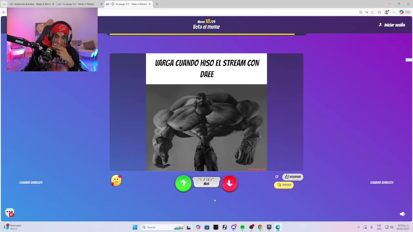
Task: Click the taskbar Buscar search box
Action: coord(162,227)
